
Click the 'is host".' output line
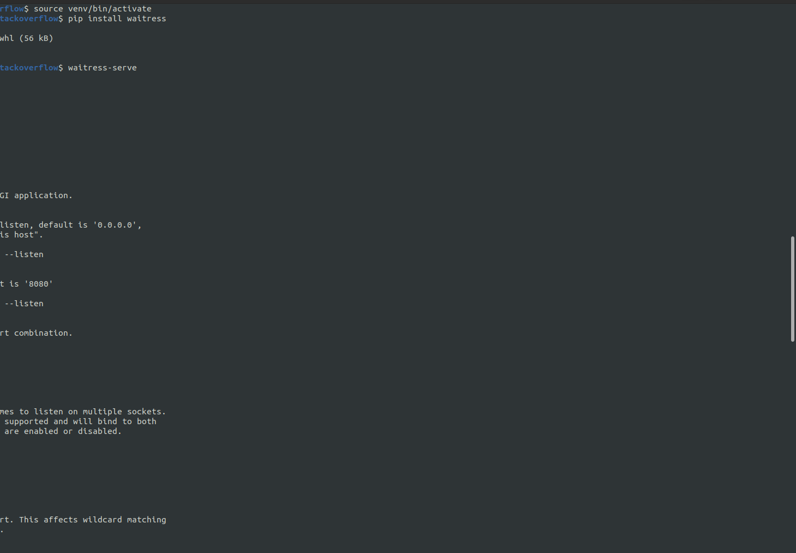click(x=21, y=235)
